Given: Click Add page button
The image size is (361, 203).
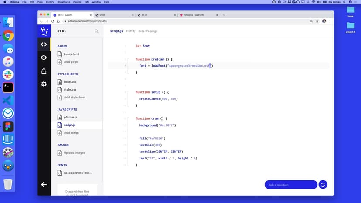Looking at the screenshot, I should point(71,62).
